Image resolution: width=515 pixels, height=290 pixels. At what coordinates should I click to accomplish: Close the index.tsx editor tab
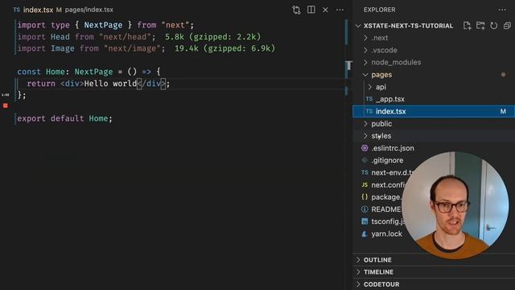click(325, 10)
